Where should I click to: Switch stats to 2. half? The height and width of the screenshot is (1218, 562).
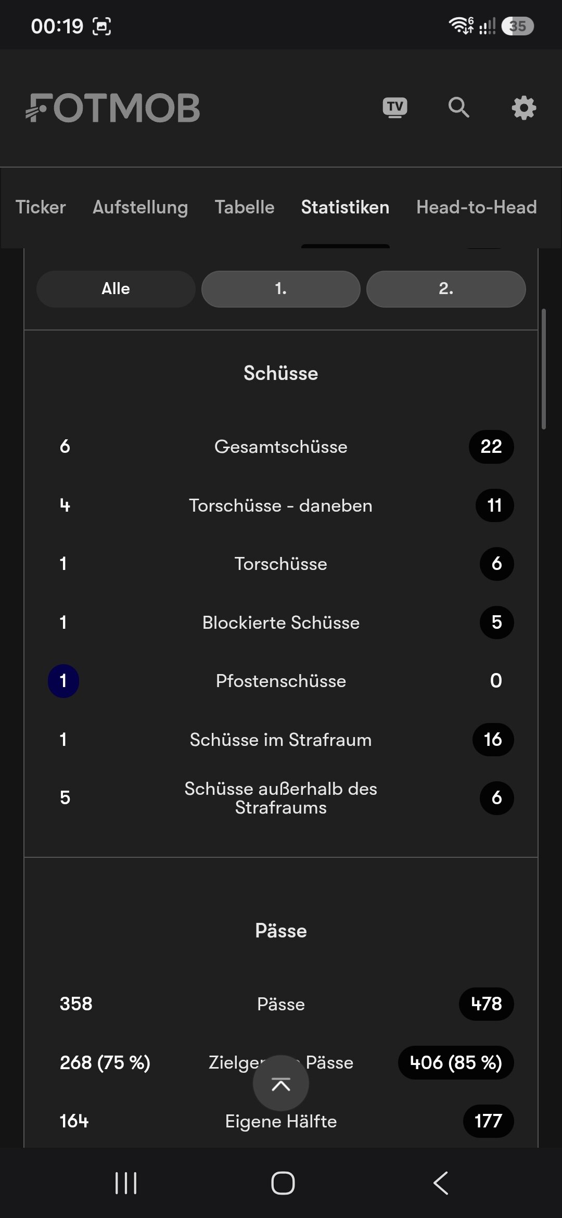point(446,289)
